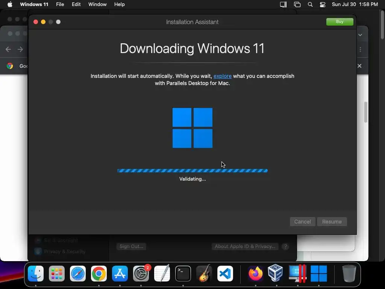Click the striped download progress bar
This screenshot has height=289, width=385.
192,170
